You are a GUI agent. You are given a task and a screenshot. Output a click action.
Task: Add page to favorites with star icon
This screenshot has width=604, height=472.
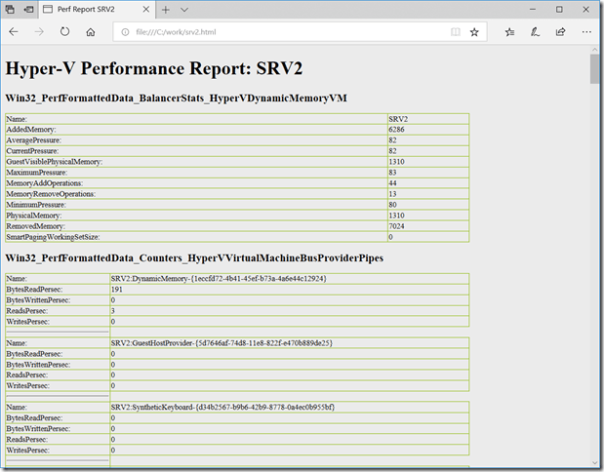(474, 32)
